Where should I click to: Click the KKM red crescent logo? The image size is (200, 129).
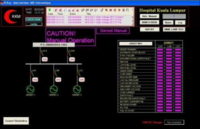(12, 16)
